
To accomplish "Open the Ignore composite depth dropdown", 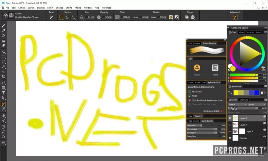I will (x=257, y=104).
